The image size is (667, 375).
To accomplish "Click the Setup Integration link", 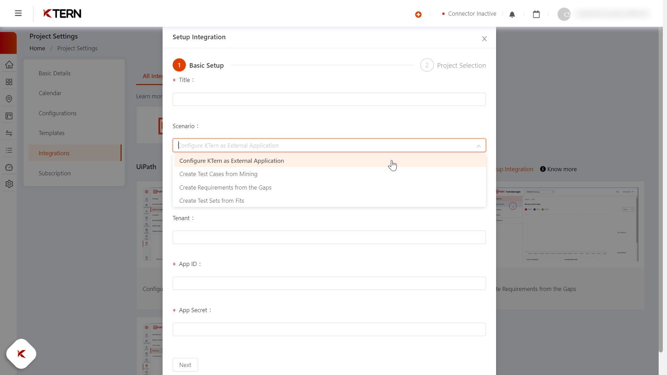I will point(515,169).
